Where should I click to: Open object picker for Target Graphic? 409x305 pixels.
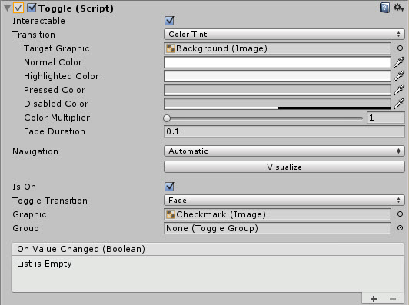[x=400, y=48]
